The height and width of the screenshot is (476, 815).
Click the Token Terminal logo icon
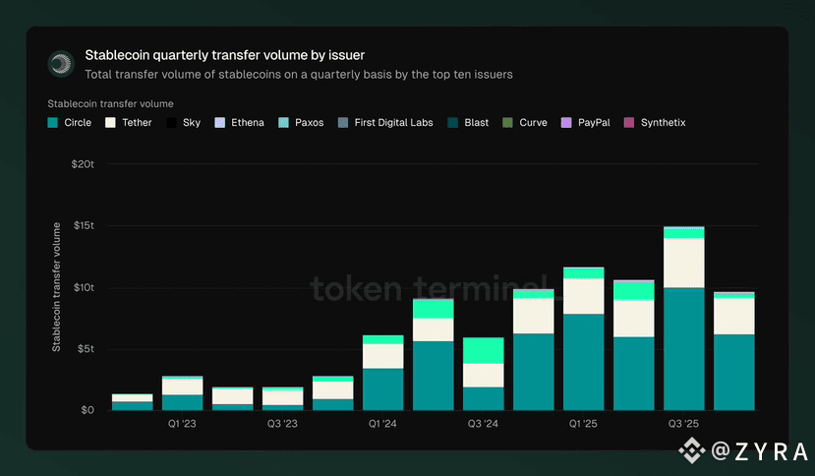(x=61, y=64)
